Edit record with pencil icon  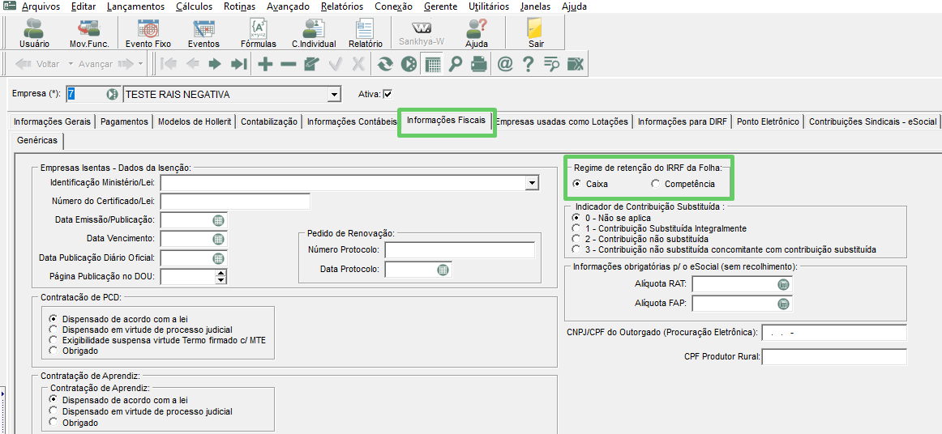tap(311, 64)
